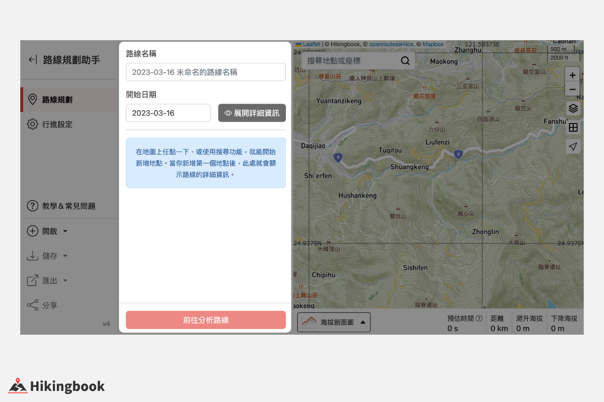The height and width of the screenshot is (402, 604).
Task: Open the openrouteservice attribution link
Action: (x=391, y=44)
